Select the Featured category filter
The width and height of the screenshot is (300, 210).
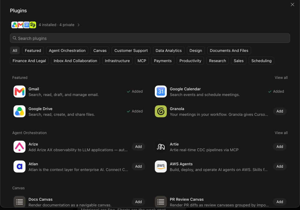point(33,50)
